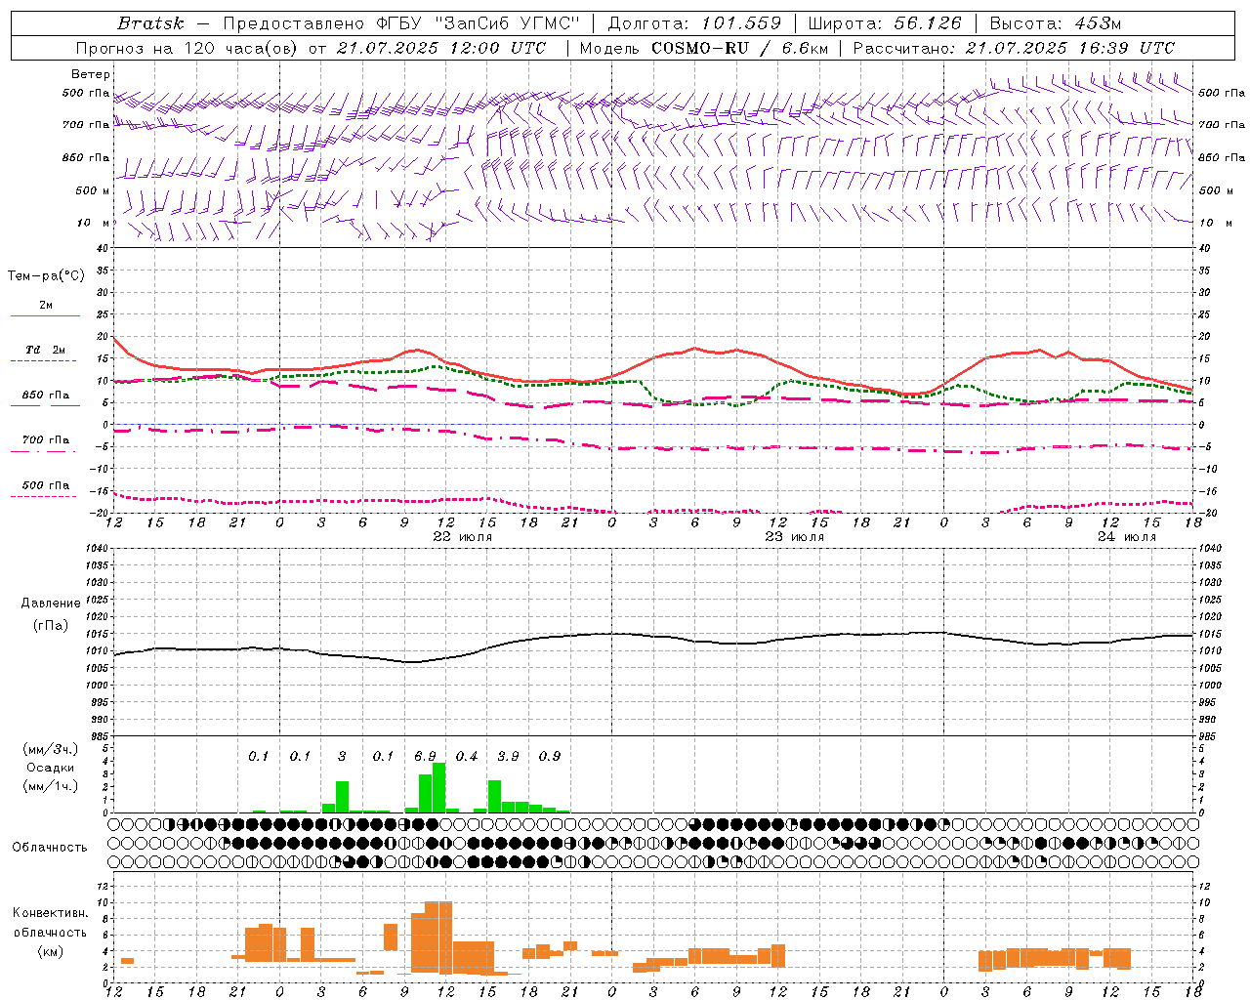Click the tallest green precipitation bar
Image resolution: width=1250 pixels, height=1000 pixels.
point(438,787)
